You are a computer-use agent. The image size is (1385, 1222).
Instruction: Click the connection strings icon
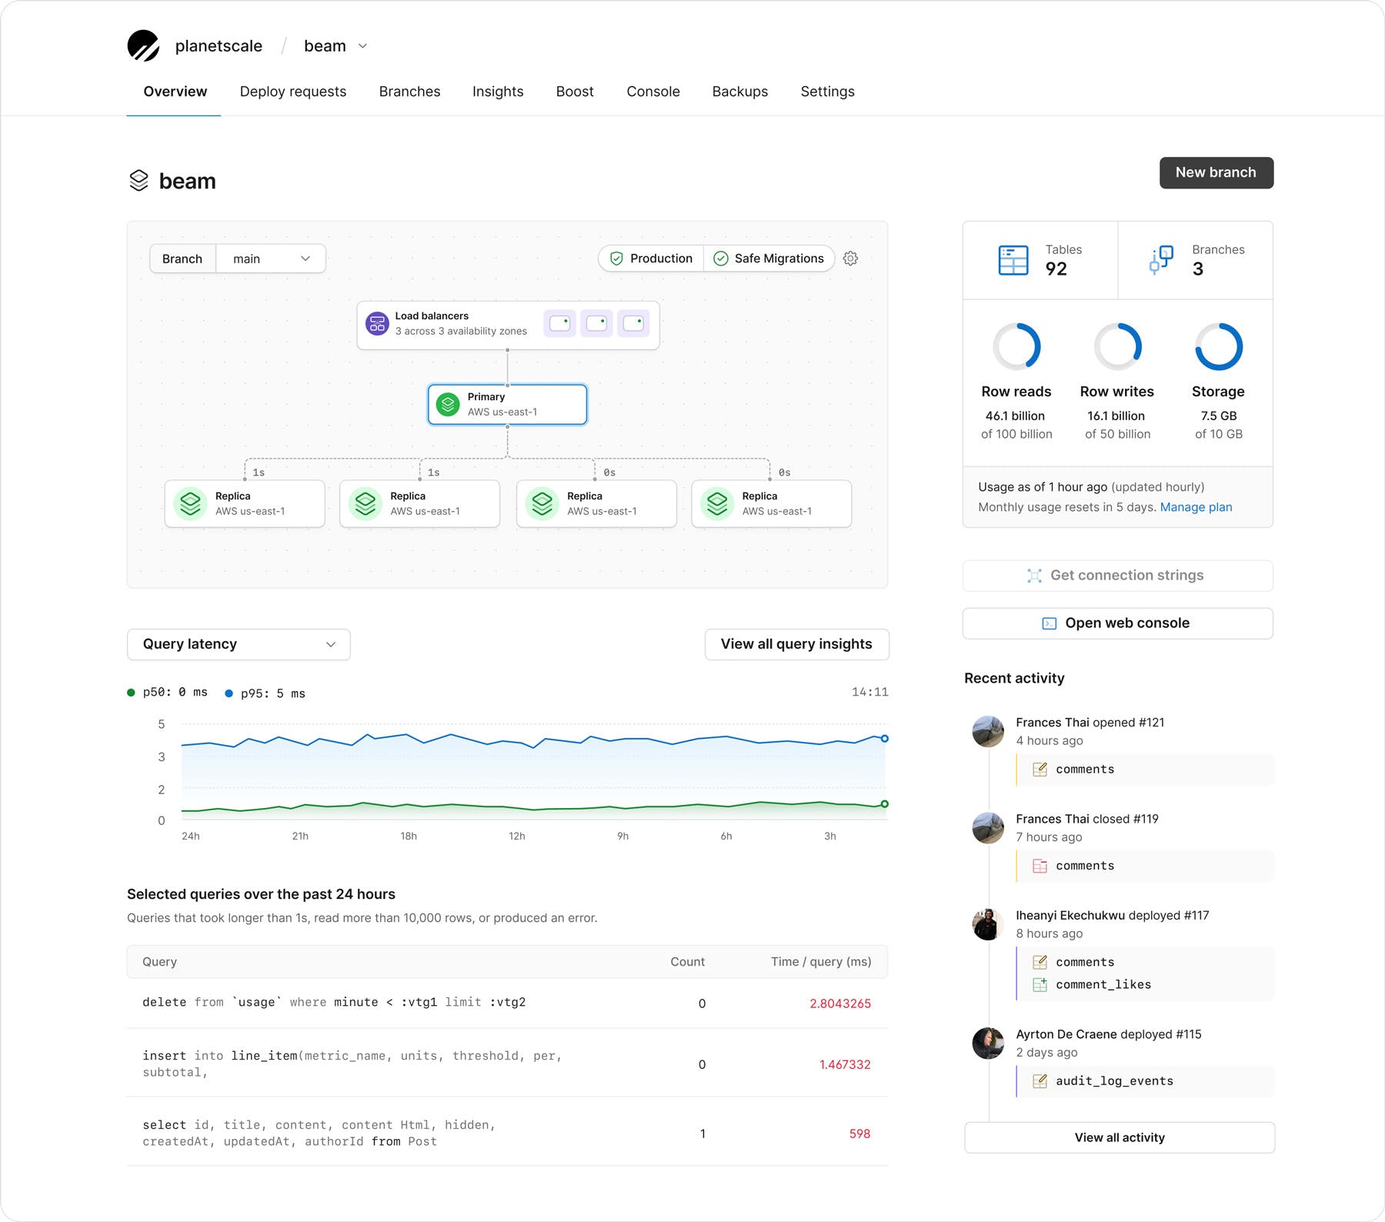point(1035,576)
